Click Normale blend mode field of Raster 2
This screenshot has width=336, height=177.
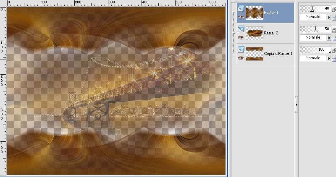point(313,37)
